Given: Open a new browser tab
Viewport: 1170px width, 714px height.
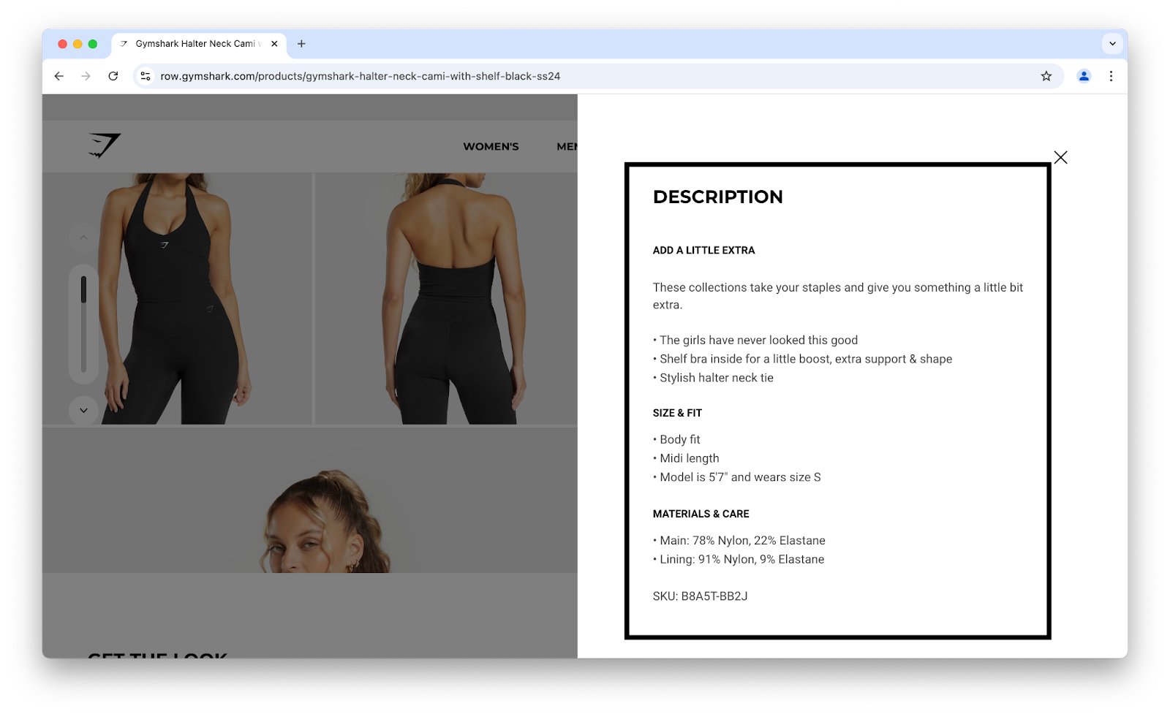Looking at the screenshot, I should 301,44.
